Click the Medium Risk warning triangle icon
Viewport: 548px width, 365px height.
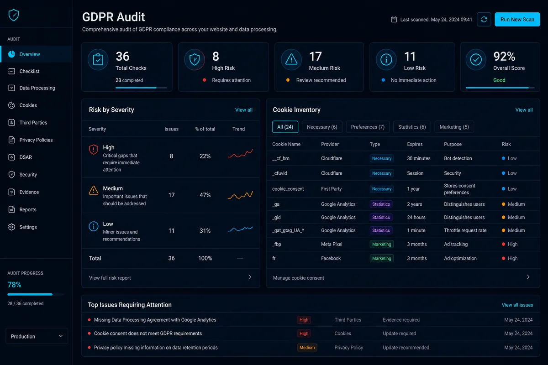pos(291,60)
